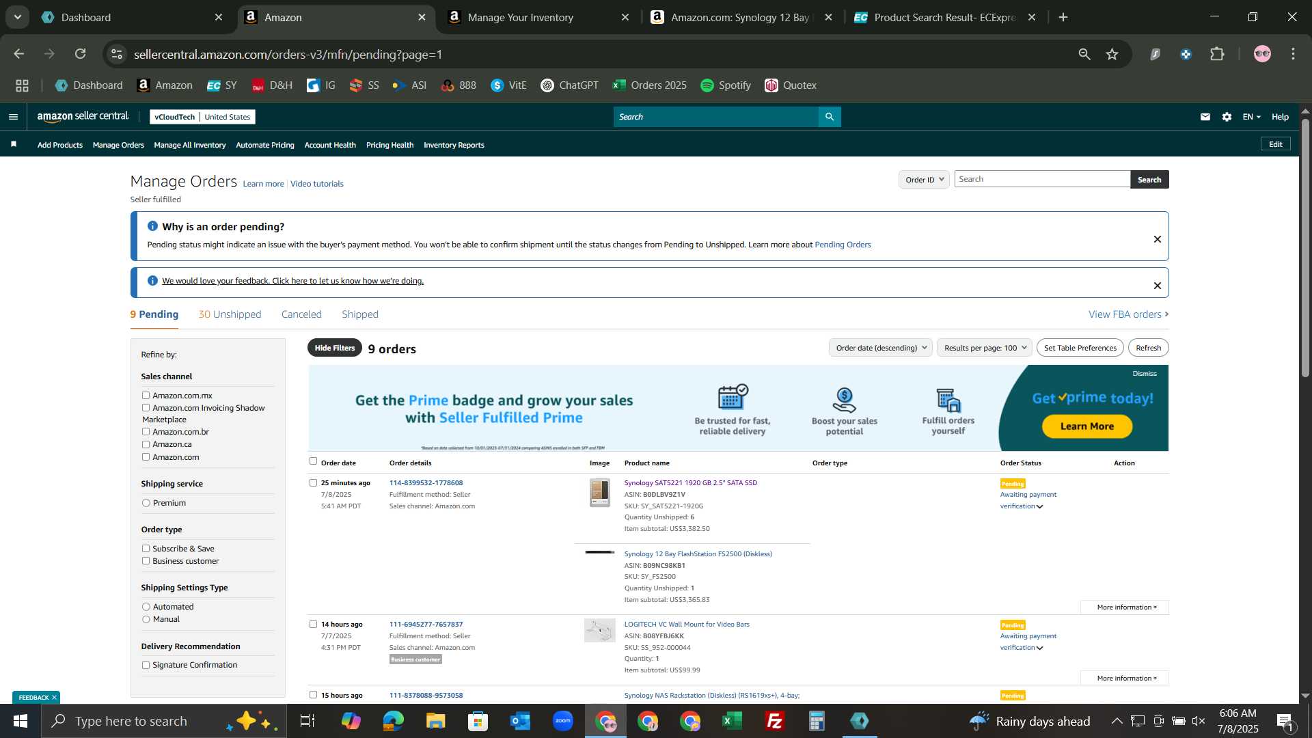Open the Results per page dropdown
The height and width of the screenshot is (738, 1312).
(985, 348)
